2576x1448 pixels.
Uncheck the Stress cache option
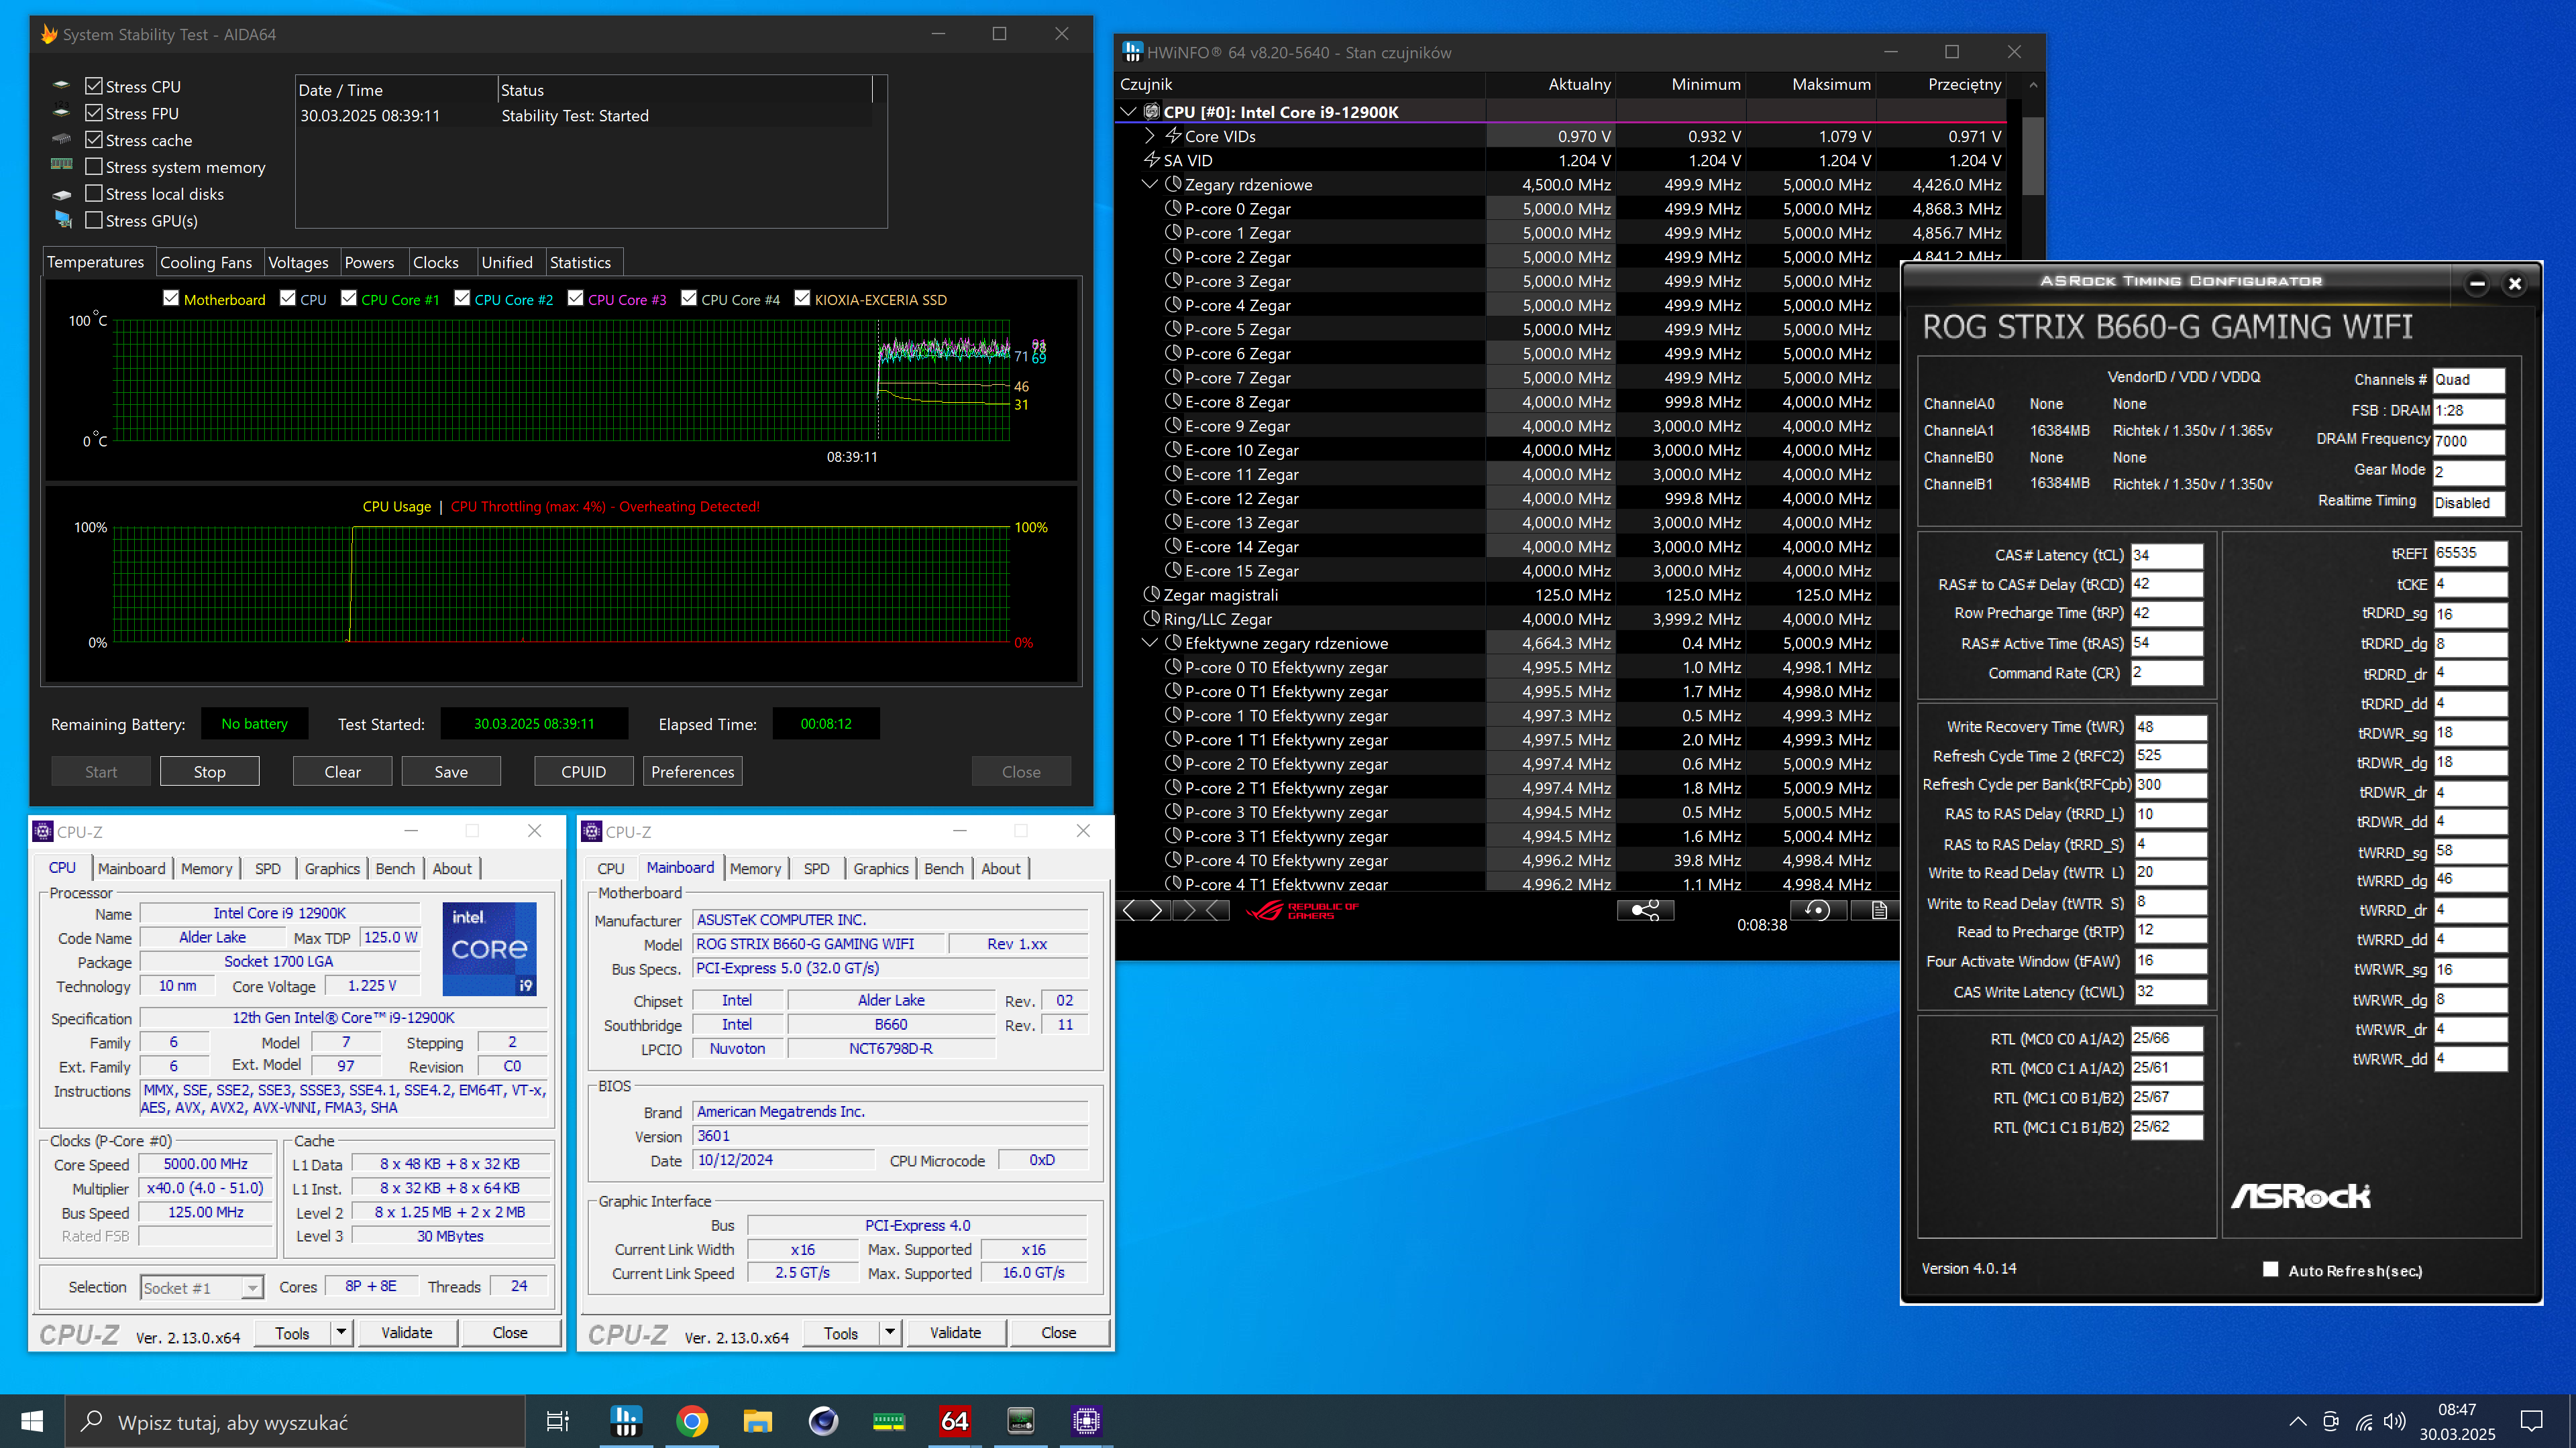point(95,140)
